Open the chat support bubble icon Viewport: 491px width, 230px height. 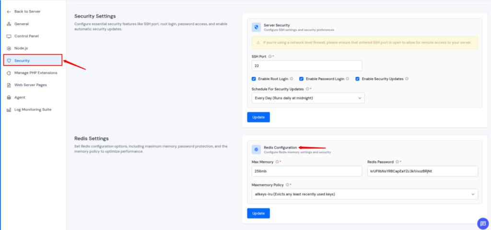(x=482, y=223)
